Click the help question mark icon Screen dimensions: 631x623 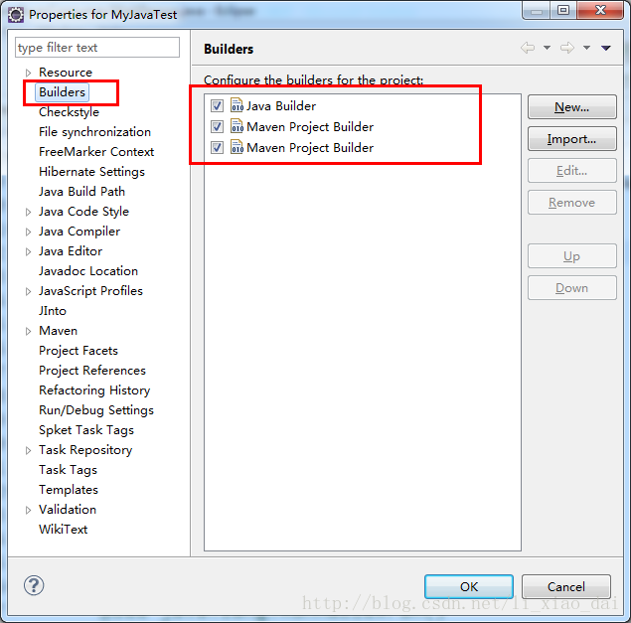pos(34,585)
